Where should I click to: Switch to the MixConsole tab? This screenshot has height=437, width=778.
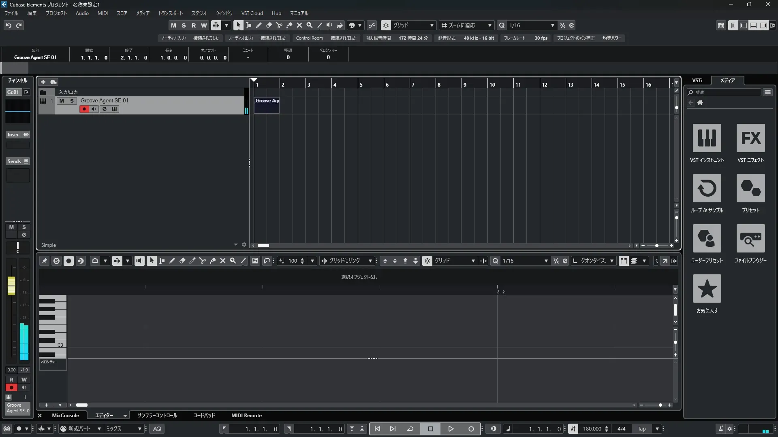(65, 416)
